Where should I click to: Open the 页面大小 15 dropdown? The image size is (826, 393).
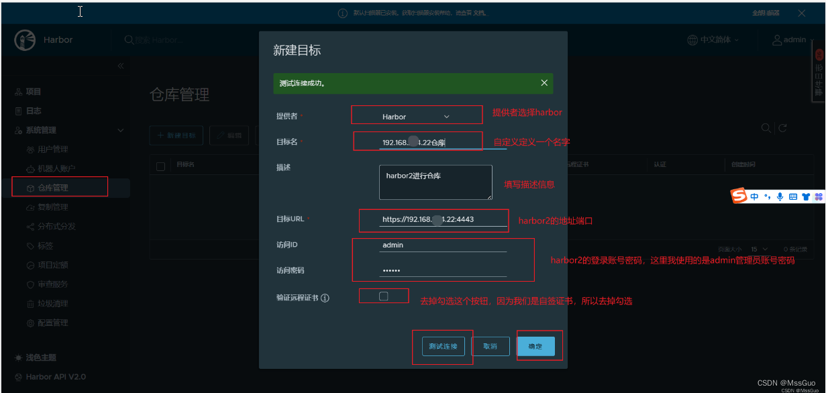coord(759,249)
